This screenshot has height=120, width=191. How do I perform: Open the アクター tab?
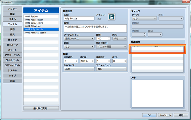[12, 9]
